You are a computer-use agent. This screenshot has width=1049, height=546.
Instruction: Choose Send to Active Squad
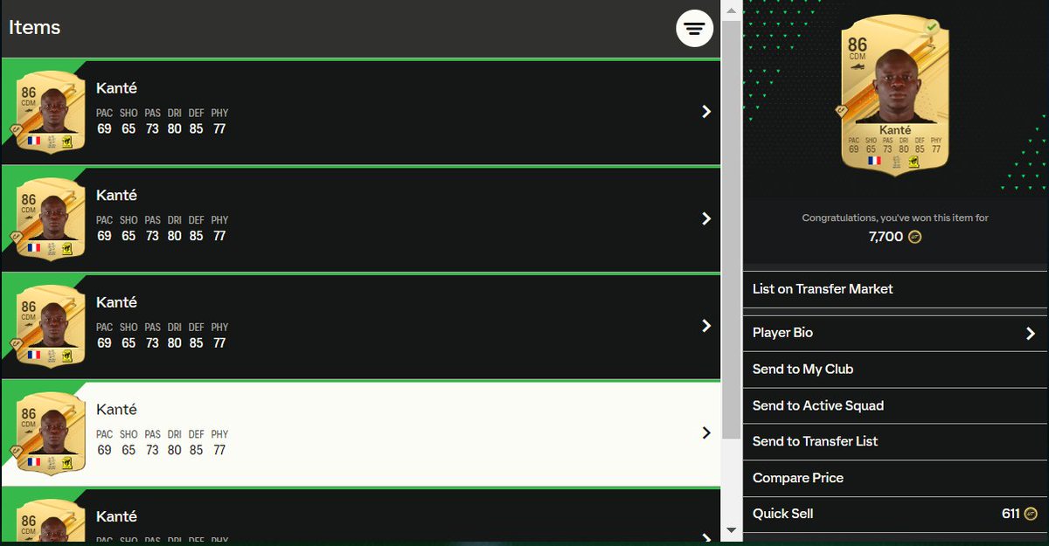pyautogui.click(x=895, y=405)
